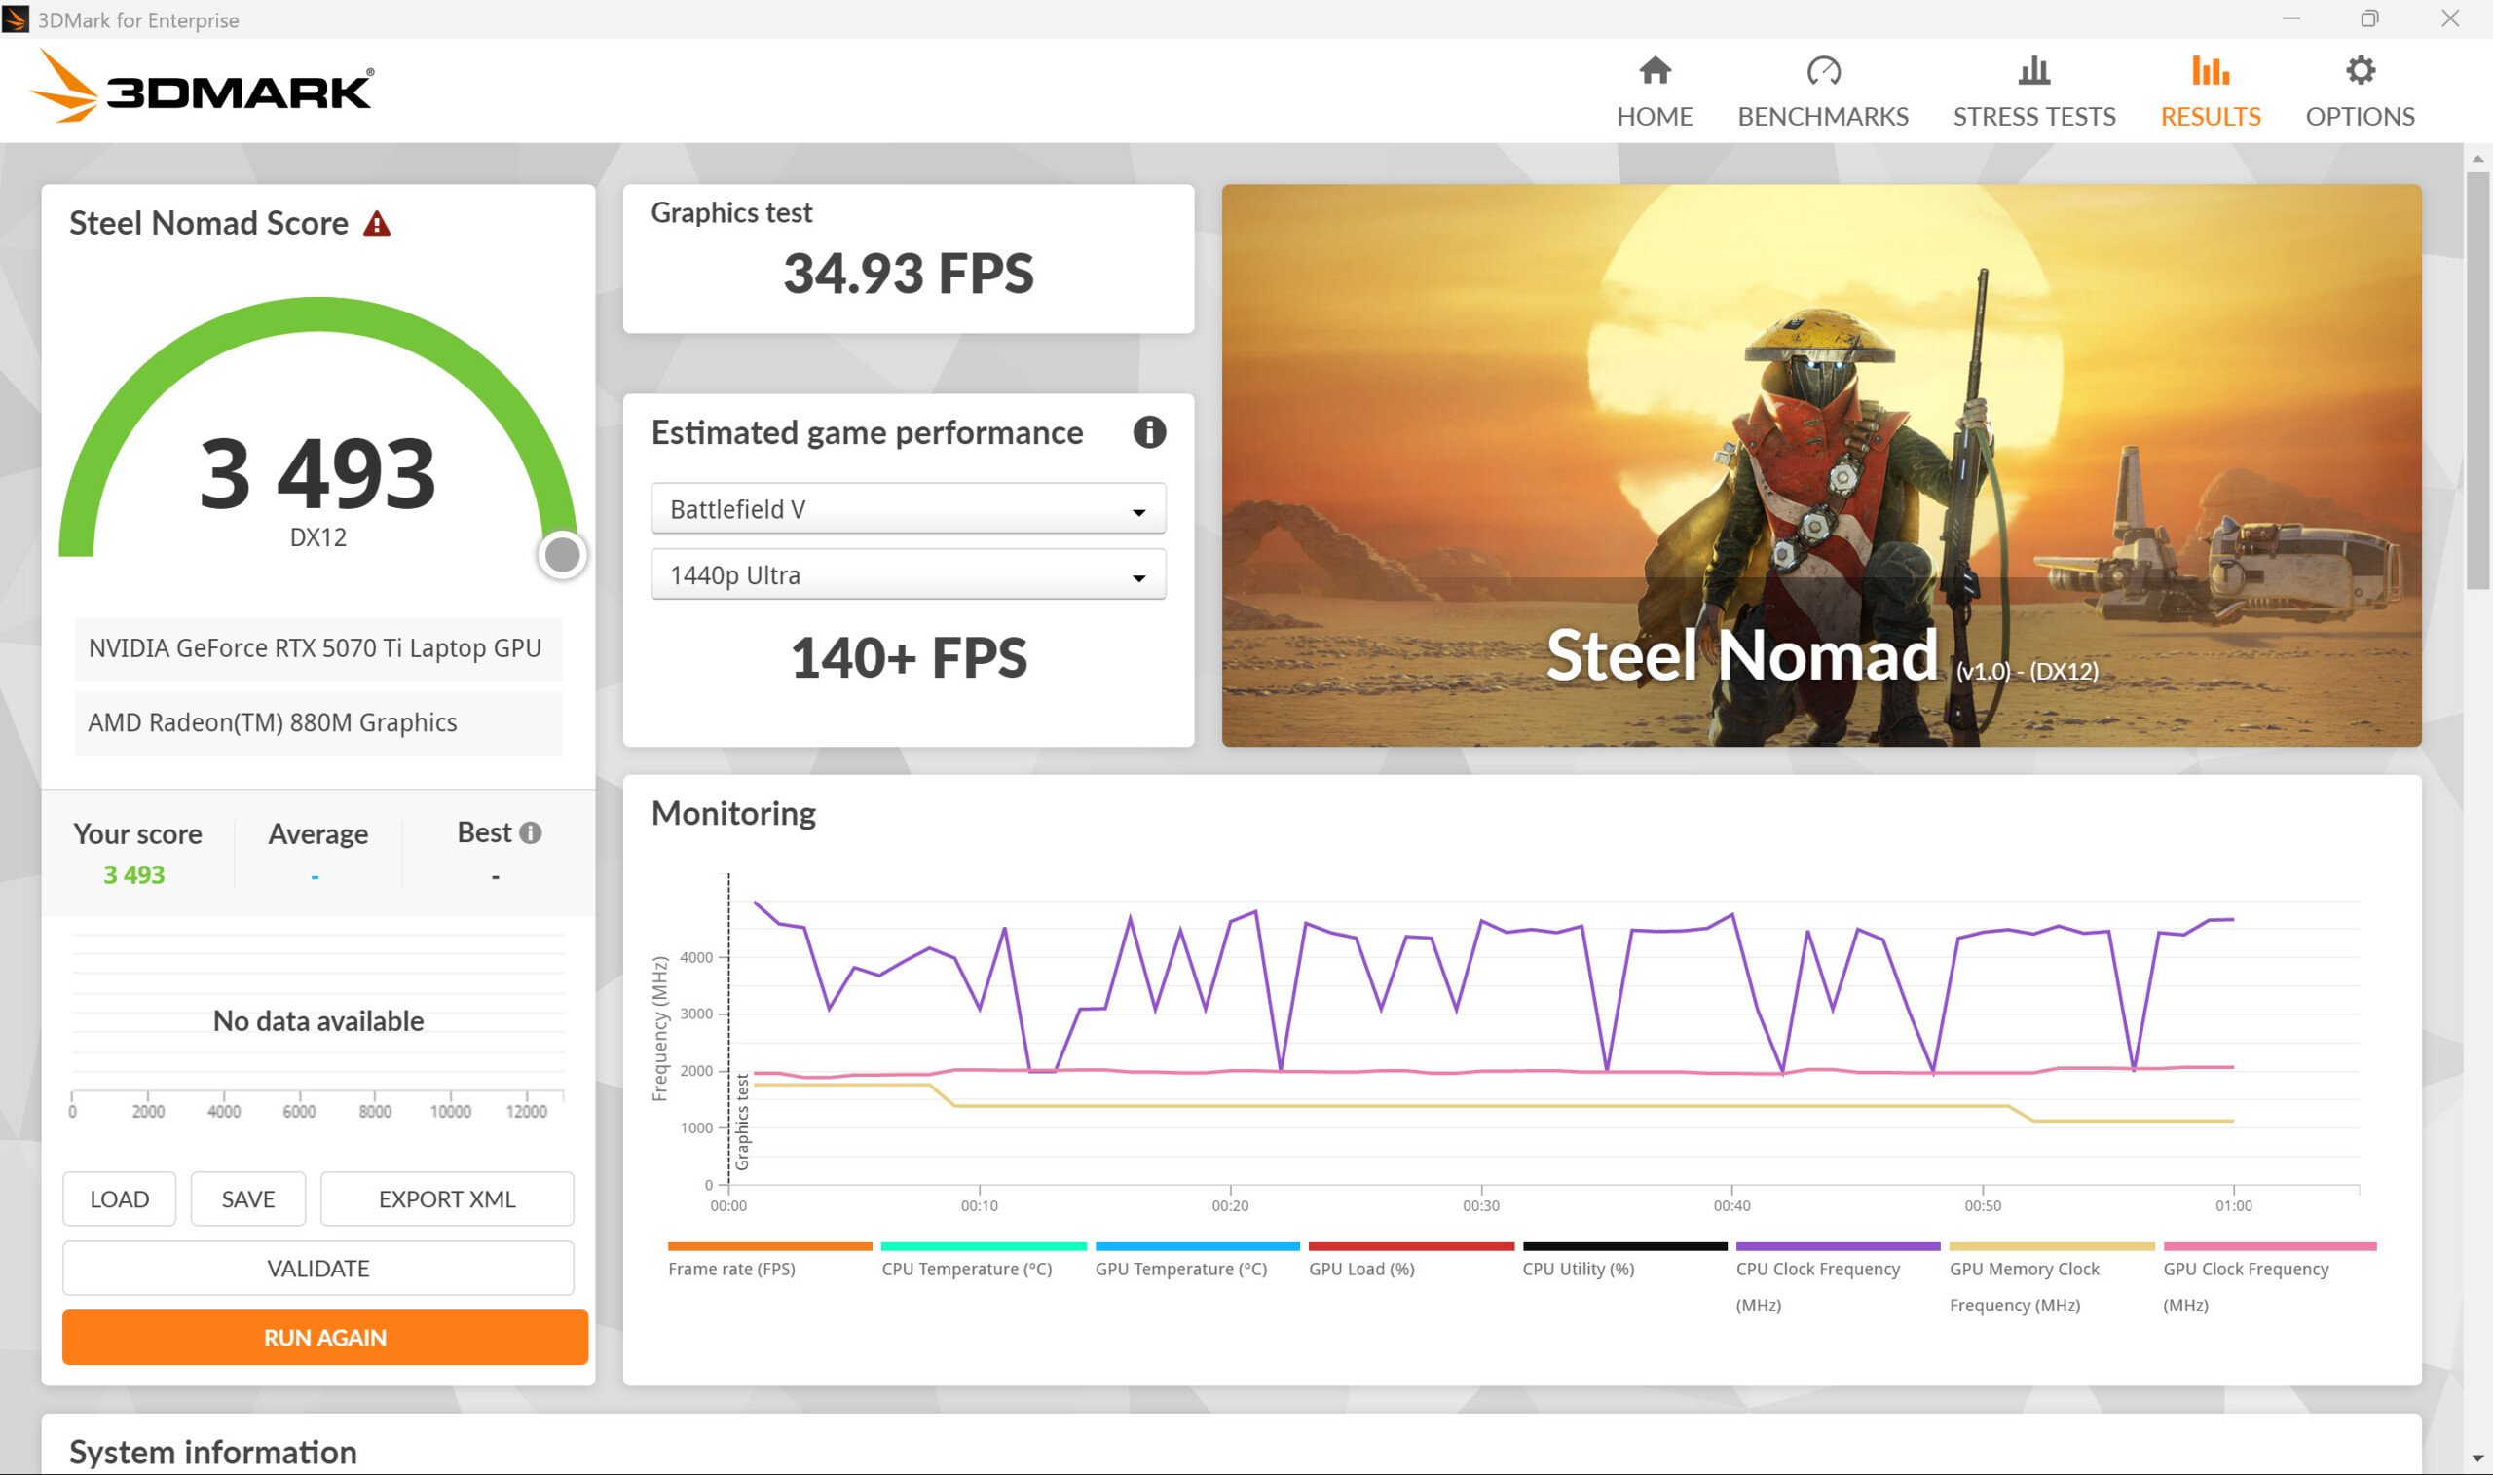This screenshot has width=2493, height=1475.
Task: Click the info icon beside Best
Action: [531, 833]
